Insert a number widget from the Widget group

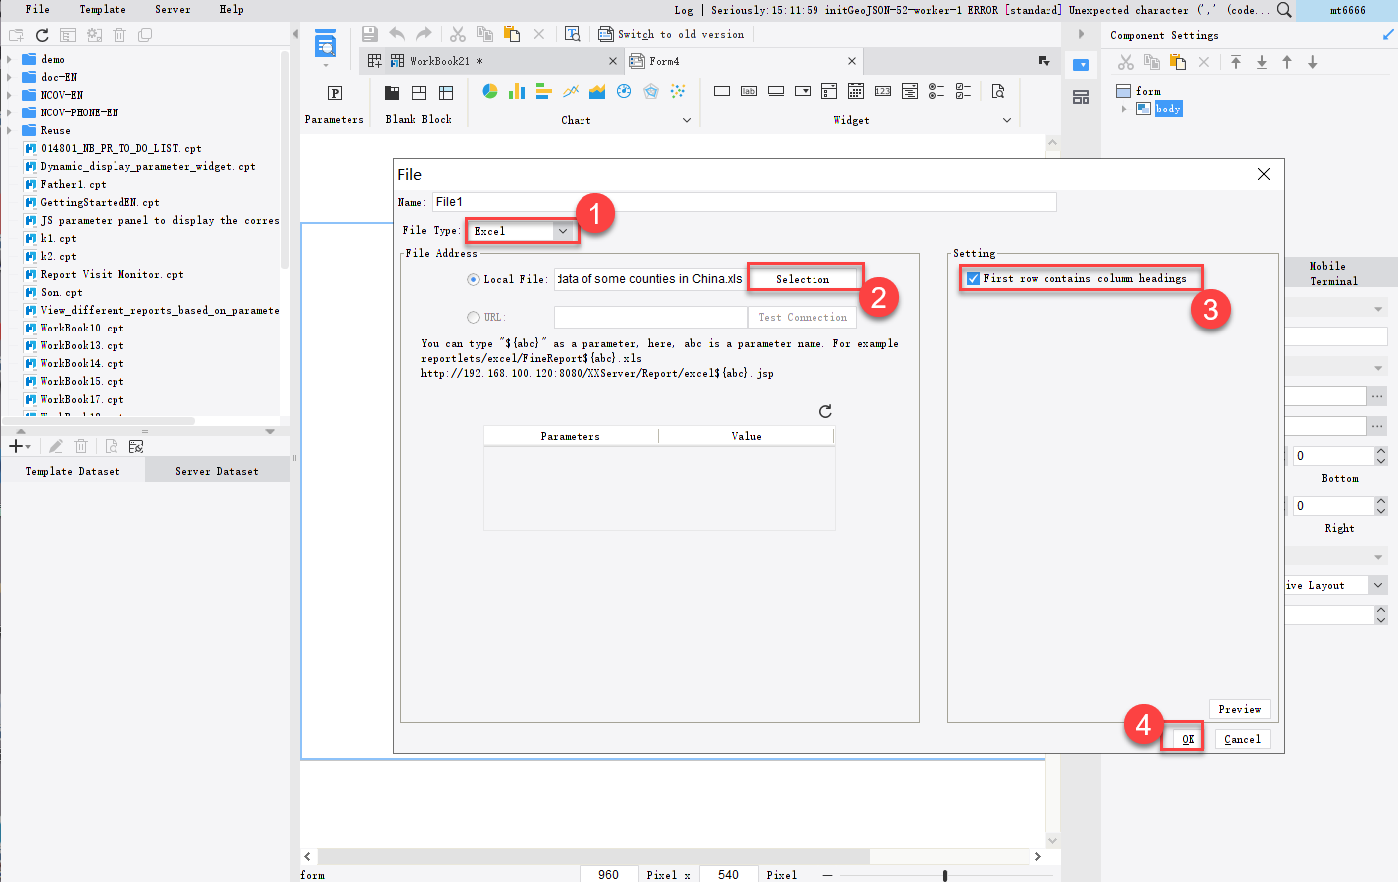(x=883, y=90)
